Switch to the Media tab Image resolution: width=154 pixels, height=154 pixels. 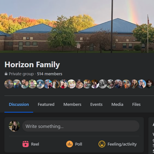(x=117, y=104)
